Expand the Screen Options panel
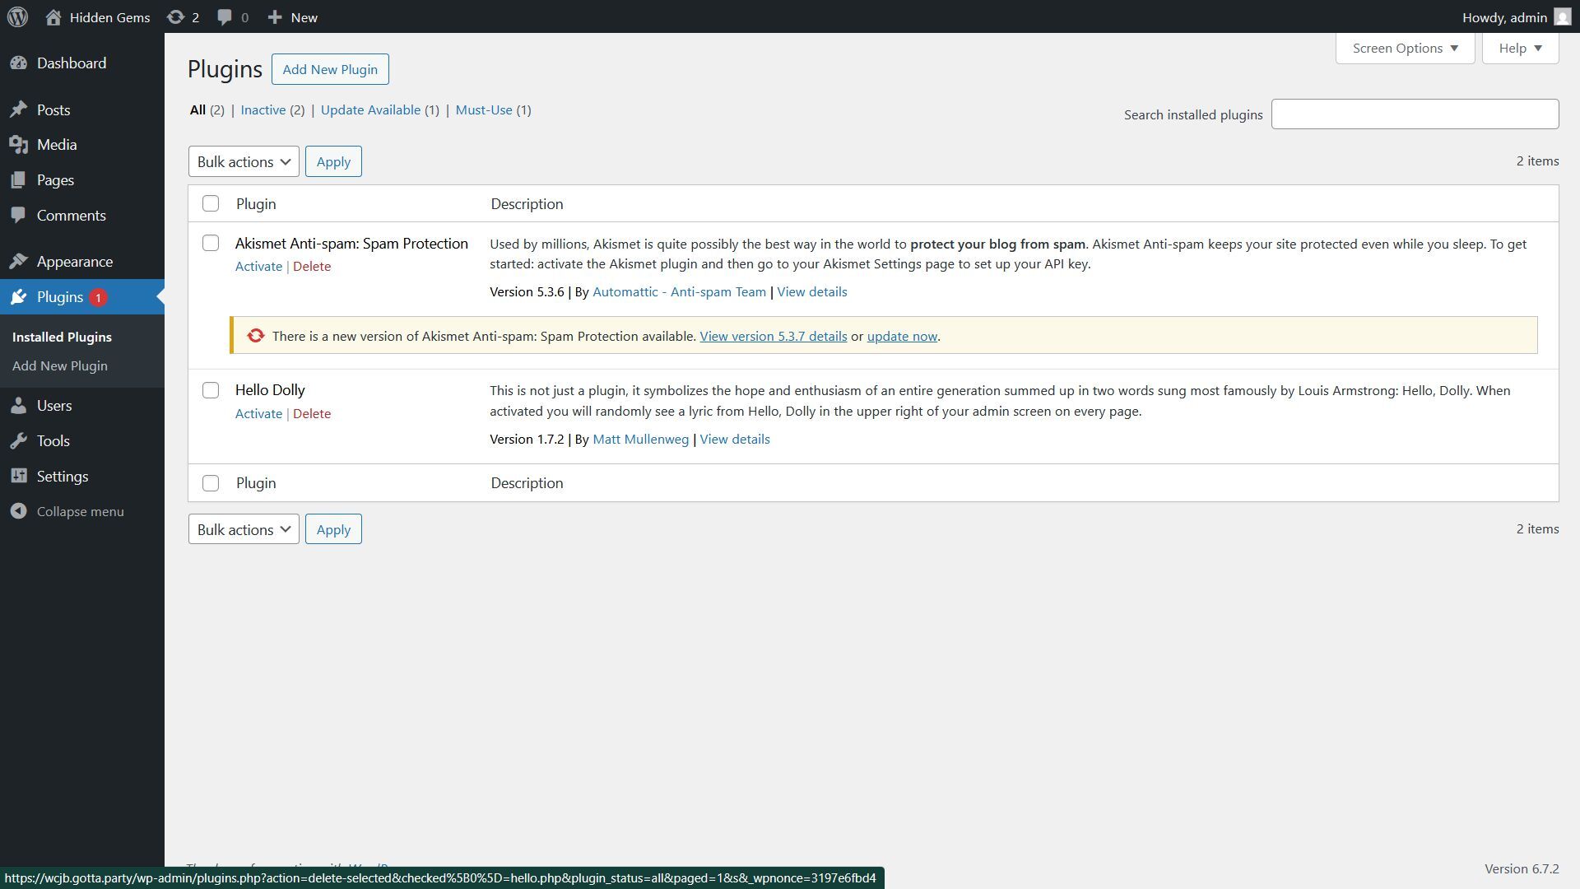This screenshot has width=1580, height=889. [1405, 48]
